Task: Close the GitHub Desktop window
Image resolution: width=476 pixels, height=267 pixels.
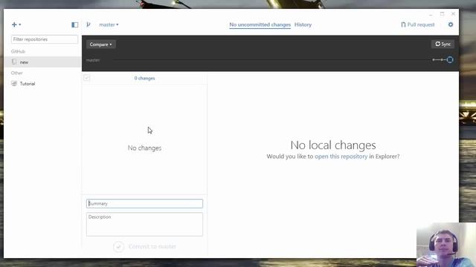Action: coord(453,14)
